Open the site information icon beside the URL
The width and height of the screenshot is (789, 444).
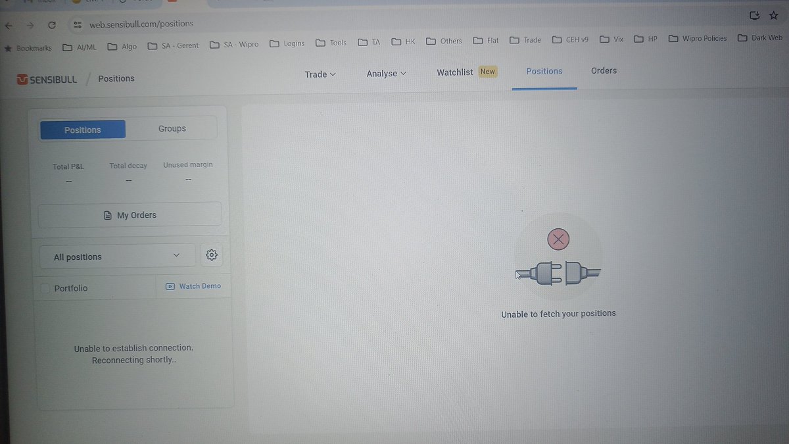pyautogui.click(x=77, y=24)
